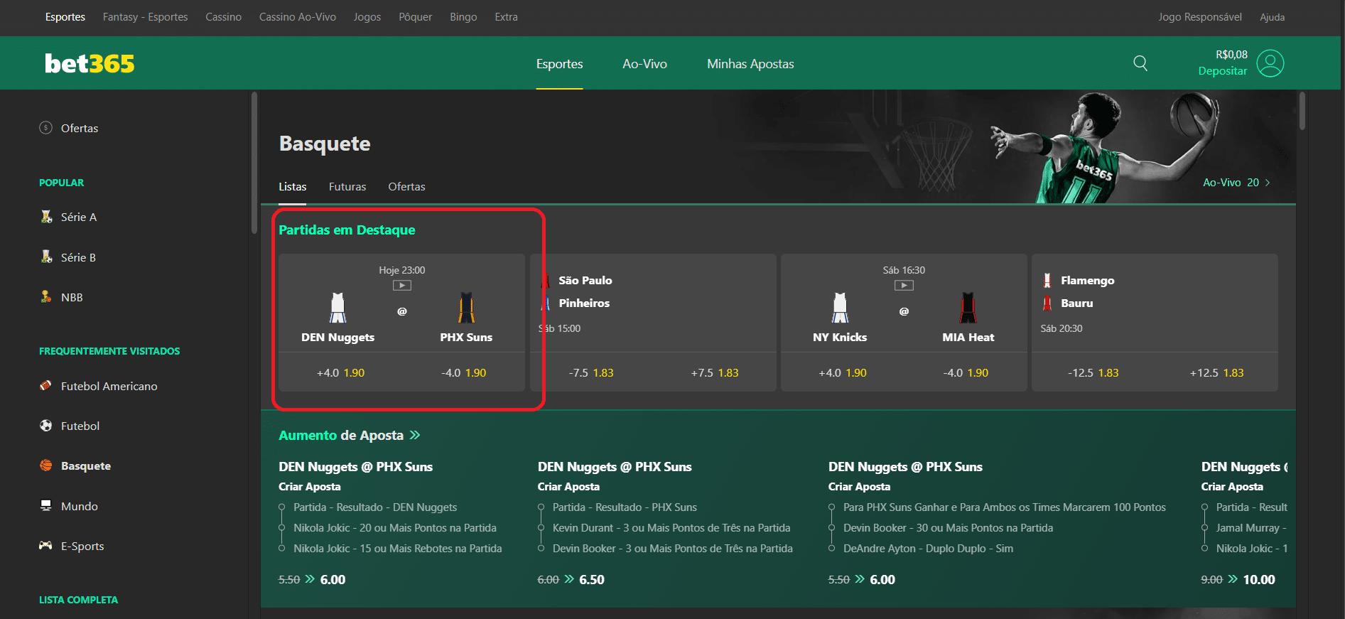Image resolution: width=1345 pixels, height=619 pixels.
Task: Click São Paulo team name
Action: tap(585, 280)
